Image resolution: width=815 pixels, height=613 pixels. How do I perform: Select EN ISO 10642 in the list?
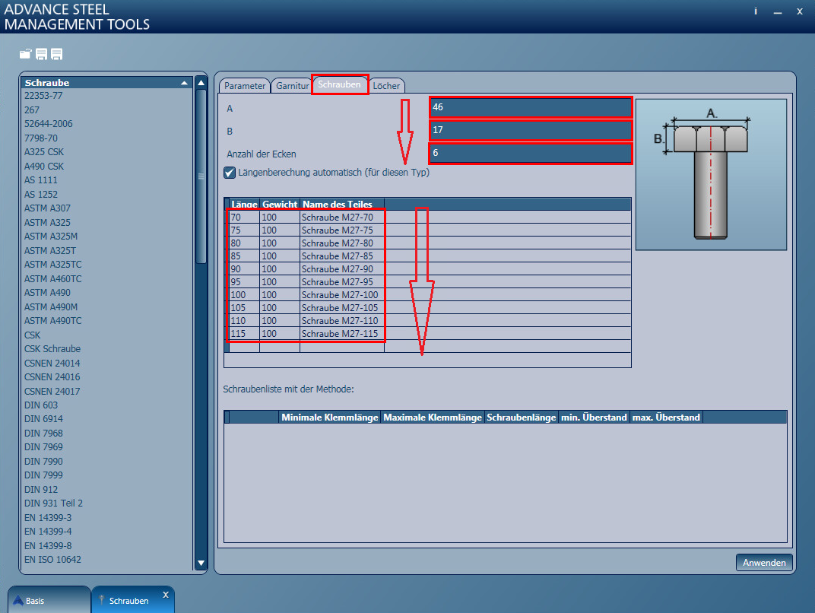[52, 560]
